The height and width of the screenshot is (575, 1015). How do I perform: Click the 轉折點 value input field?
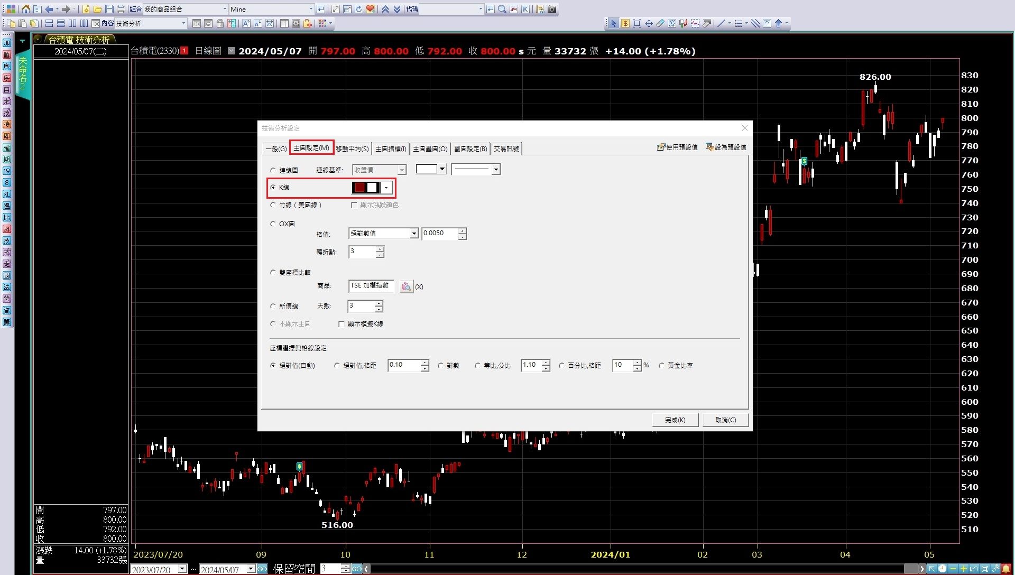click(362, 252)
